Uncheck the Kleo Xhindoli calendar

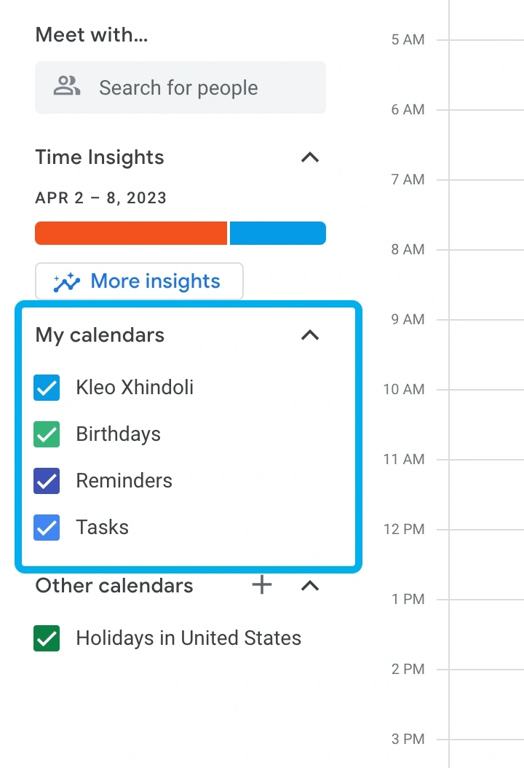47,388
